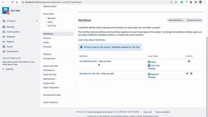The image size is (208, 117).
Task: Click the Story issue type icon
Action: (x=149, y=62)
